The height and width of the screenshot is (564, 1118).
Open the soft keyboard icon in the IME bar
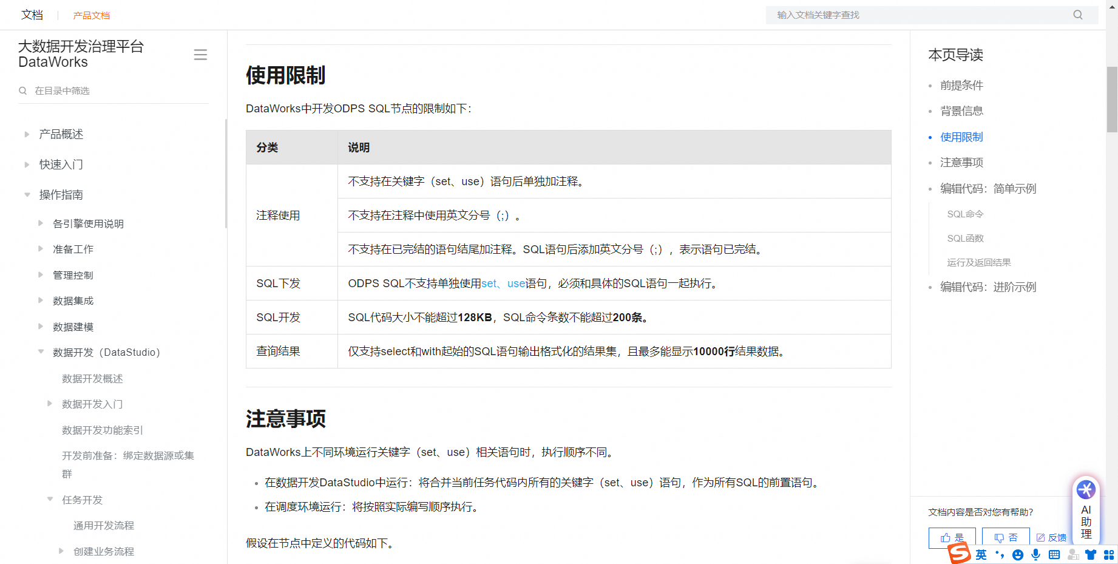tap(1054, 554)
